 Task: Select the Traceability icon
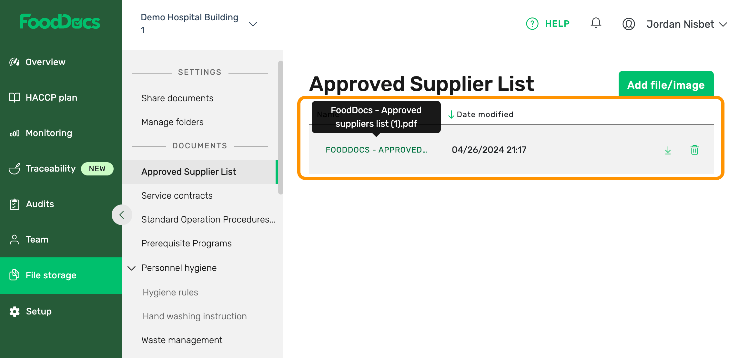[14, 168]
